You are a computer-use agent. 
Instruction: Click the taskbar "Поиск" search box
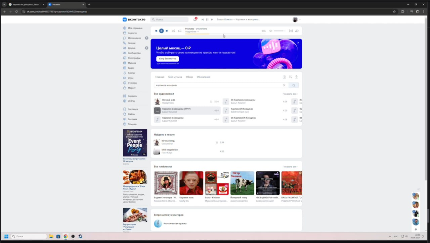point(29,236)
